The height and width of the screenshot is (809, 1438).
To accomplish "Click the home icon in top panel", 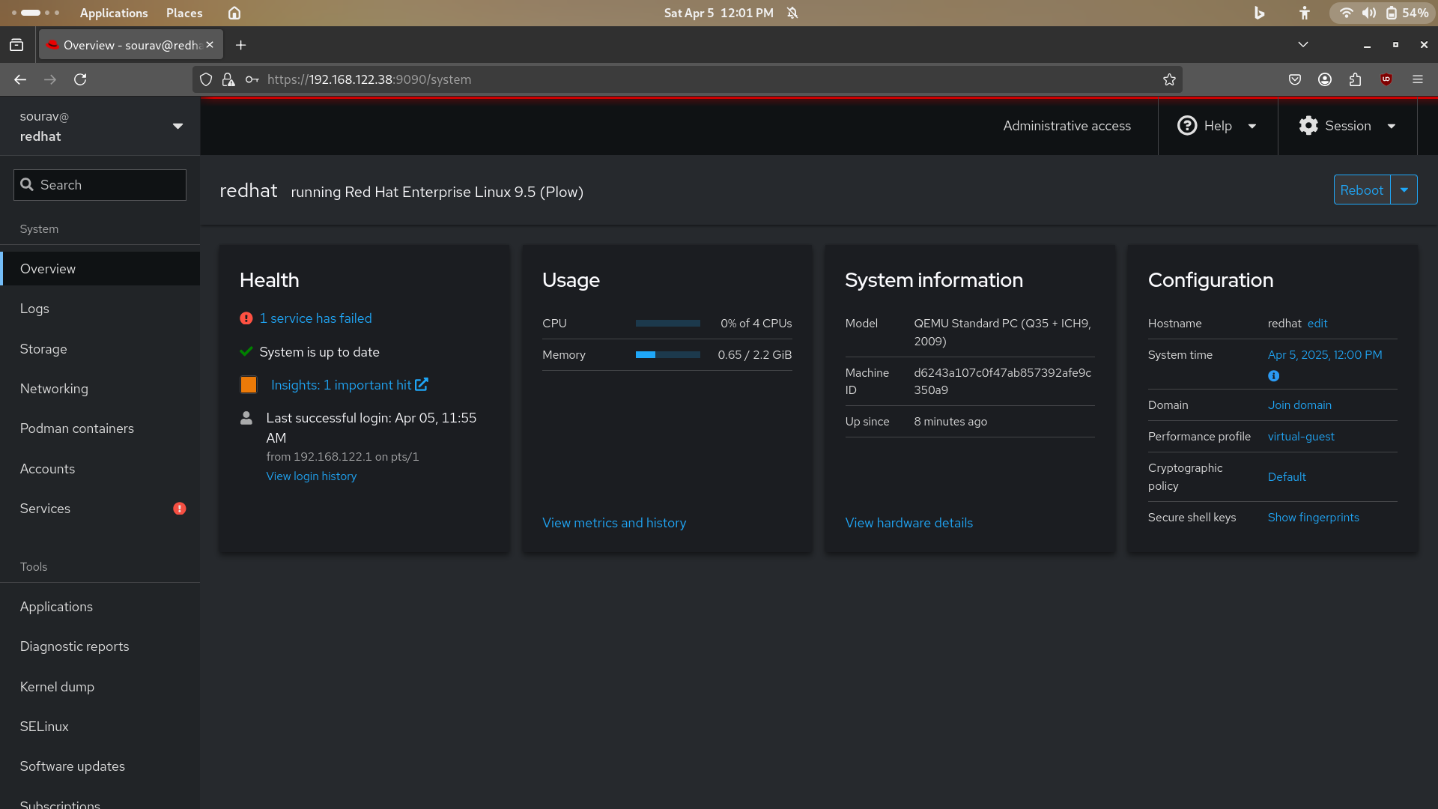I will point(234,13).
